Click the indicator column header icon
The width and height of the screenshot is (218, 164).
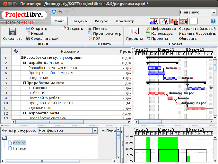click(x=16, y=51)
